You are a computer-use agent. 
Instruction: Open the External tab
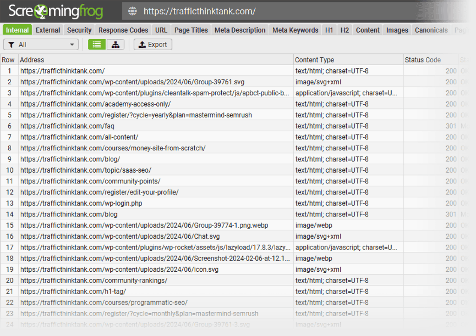(x=48, y=30)
